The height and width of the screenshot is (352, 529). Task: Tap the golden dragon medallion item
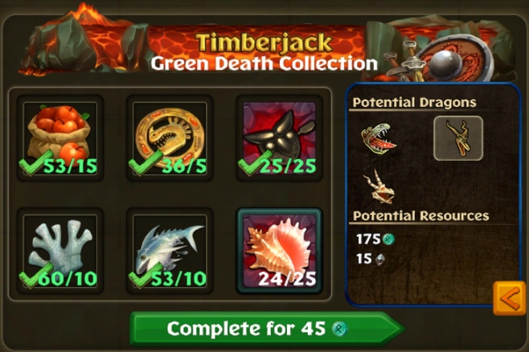point(170,138)
